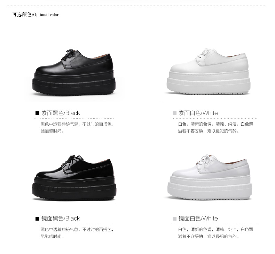Select the 素面白色/White color title
275x254 pixels.
point(198,113)
